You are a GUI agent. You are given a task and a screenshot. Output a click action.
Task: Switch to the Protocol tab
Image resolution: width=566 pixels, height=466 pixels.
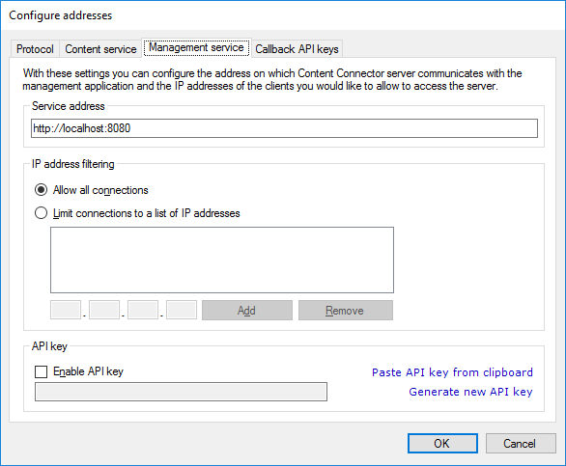35,49
